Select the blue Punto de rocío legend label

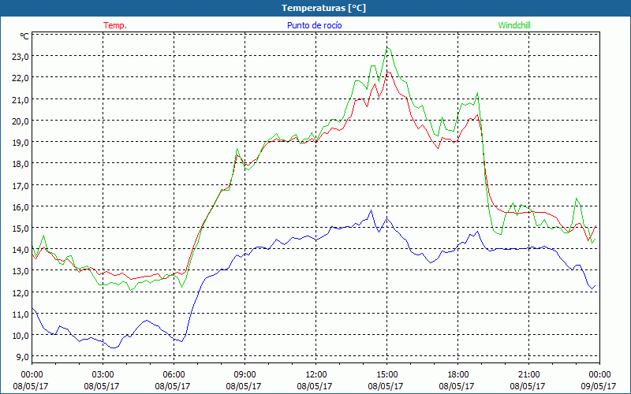pyautogui.click(x=314, y=25)
